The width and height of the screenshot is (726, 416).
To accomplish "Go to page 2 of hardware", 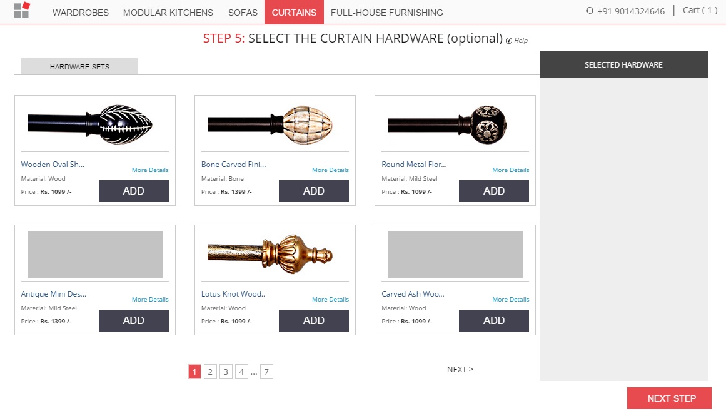I will pyautogui.click(x=210, y=372).
